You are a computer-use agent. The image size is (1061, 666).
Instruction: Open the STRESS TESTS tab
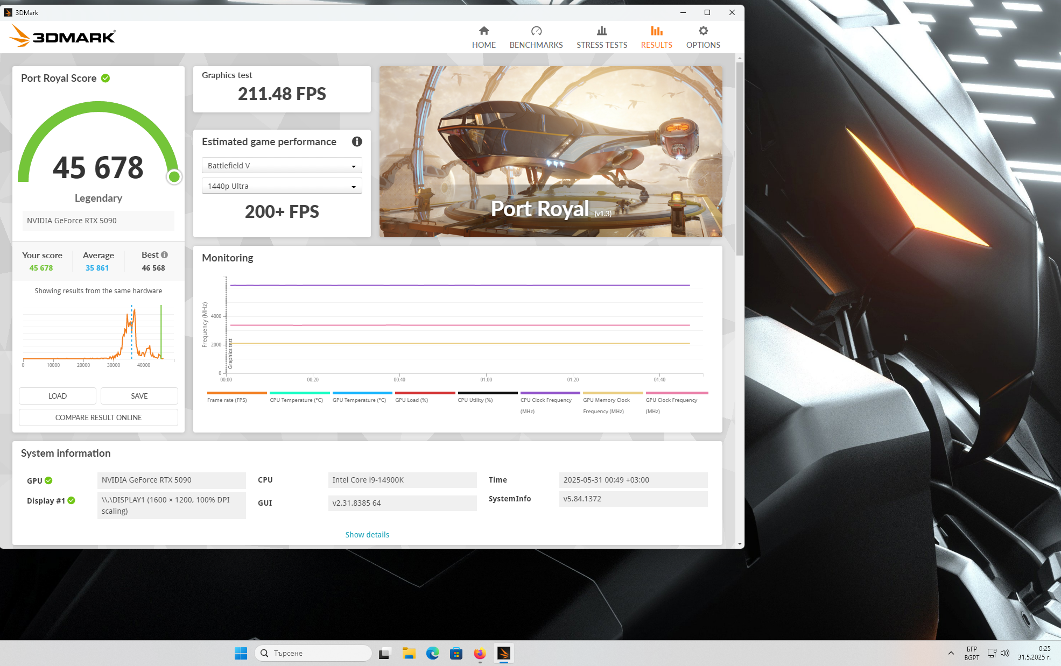click(602, 37)
